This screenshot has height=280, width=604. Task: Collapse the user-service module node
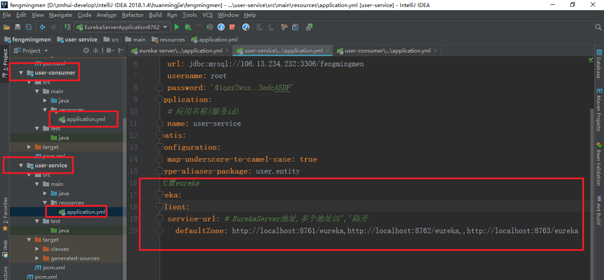(x=21, y=166)
